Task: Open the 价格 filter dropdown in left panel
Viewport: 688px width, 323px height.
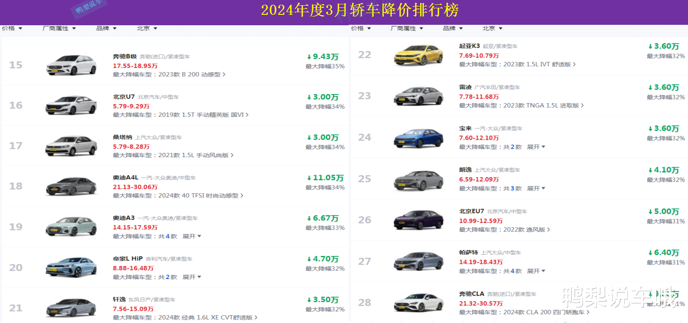Action: tap(12, 28)
